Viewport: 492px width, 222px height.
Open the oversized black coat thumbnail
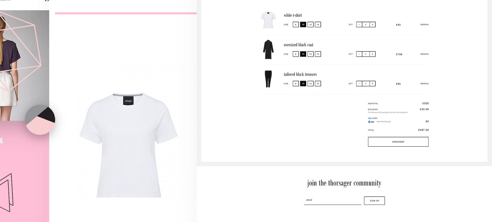pyautogui.click(x=268, y=50)
